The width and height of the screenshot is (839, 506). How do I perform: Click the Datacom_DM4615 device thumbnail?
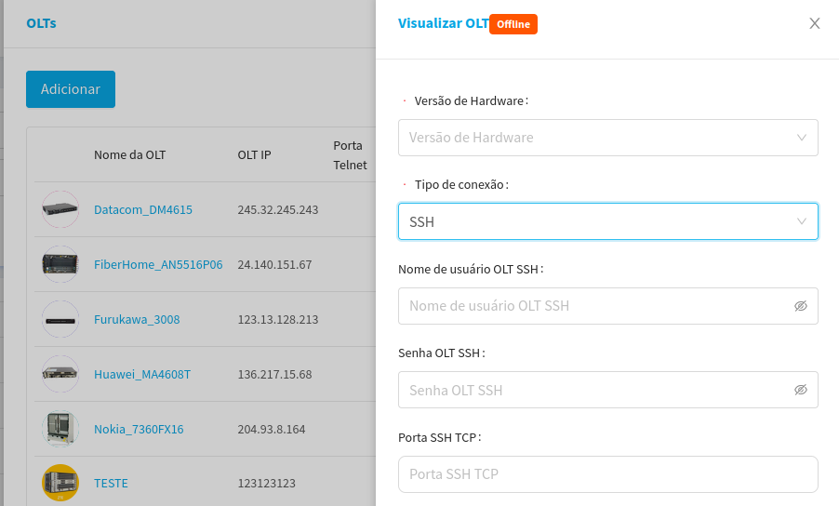tap(60, 209)
